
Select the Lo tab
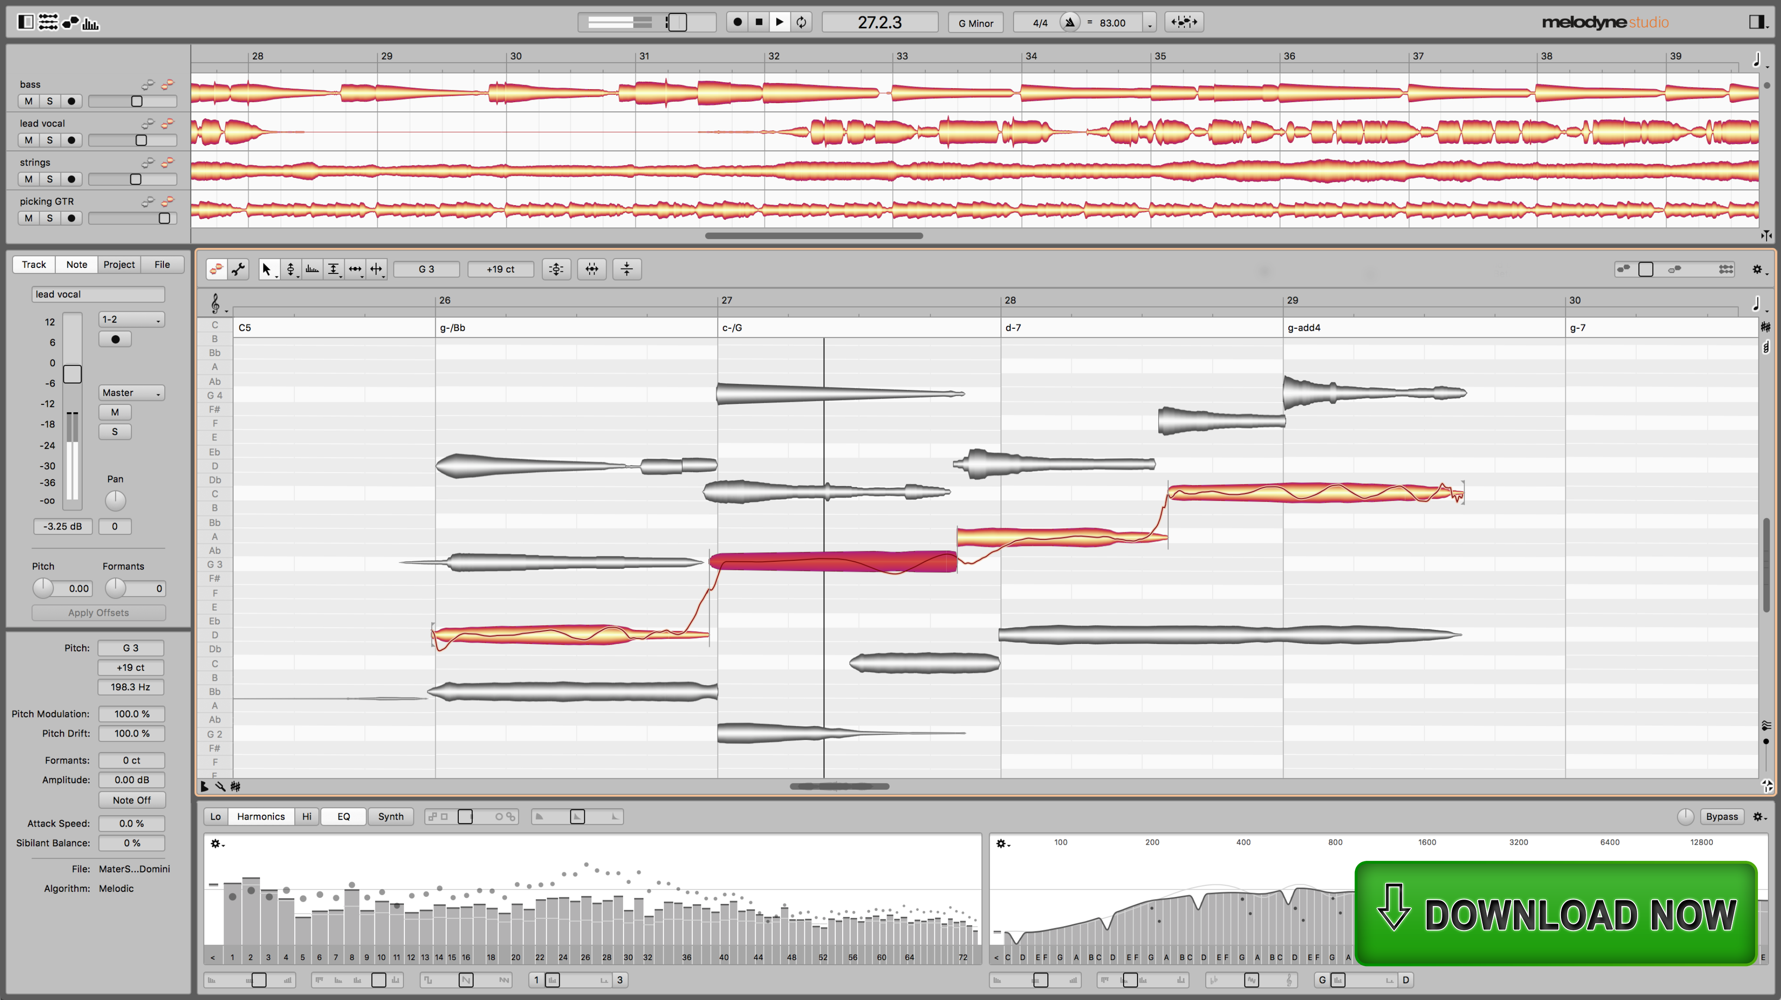216,817
